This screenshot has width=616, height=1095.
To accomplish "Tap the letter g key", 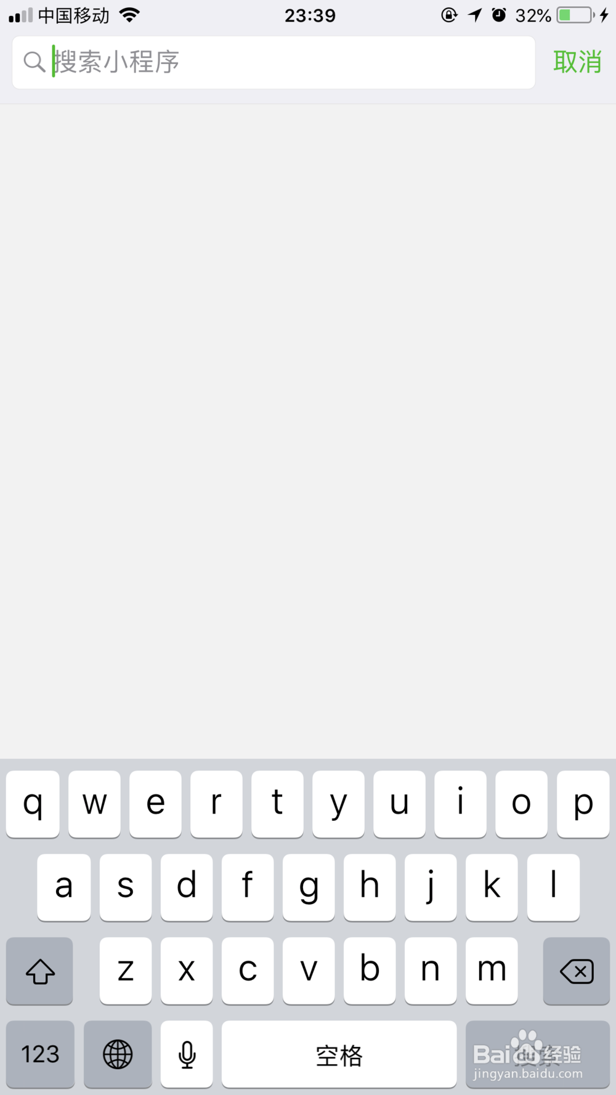I will pyautogui.click(x=309, y=887).
